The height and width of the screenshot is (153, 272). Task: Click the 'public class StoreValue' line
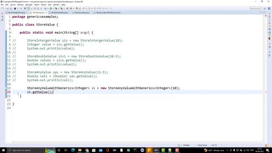pos(35,25)
